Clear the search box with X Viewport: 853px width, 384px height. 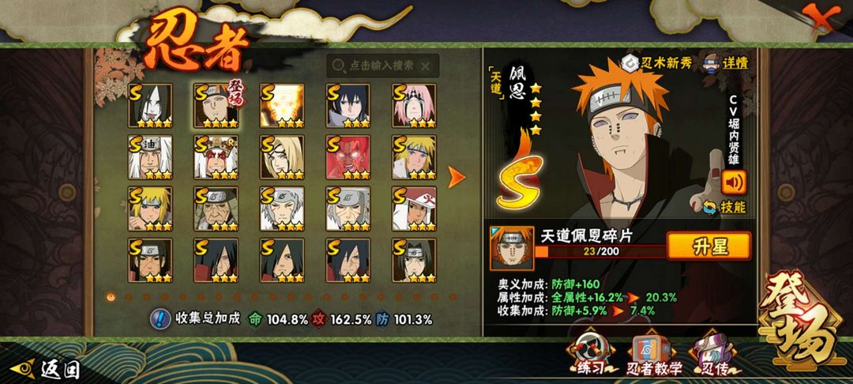click(x=426, y=66)
